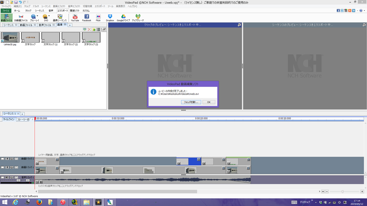This screenshot has width=367, height=206.
Task: Click the save floppy icon in title bar
Action: [16, 2]
